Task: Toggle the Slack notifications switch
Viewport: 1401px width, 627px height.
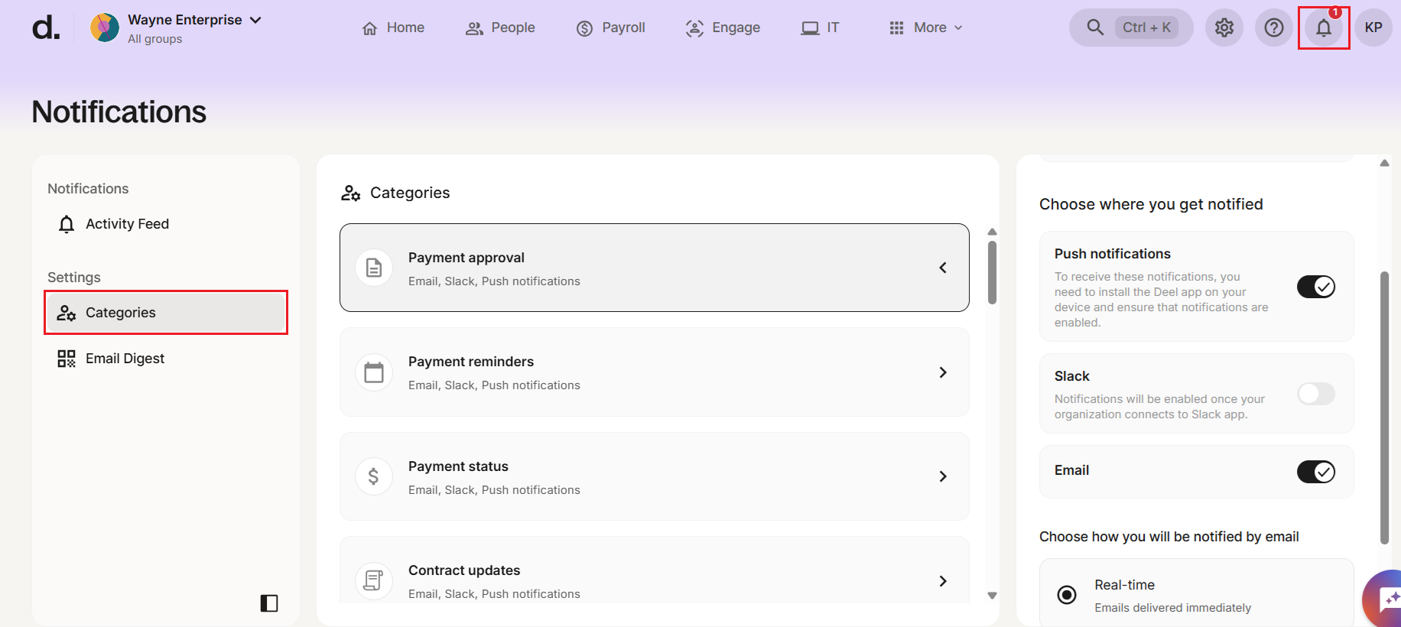Action: (x=1315, y=394)
